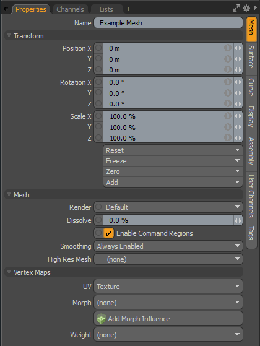The image size is (260, 346).
Task: Open the UV Texture dropdown
Action: coord(168,287)
